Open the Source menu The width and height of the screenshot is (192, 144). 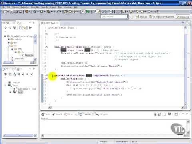tap(16, 7)
